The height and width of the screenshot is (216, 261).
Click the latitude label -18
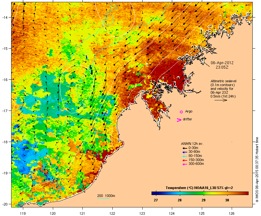point(4,142)
